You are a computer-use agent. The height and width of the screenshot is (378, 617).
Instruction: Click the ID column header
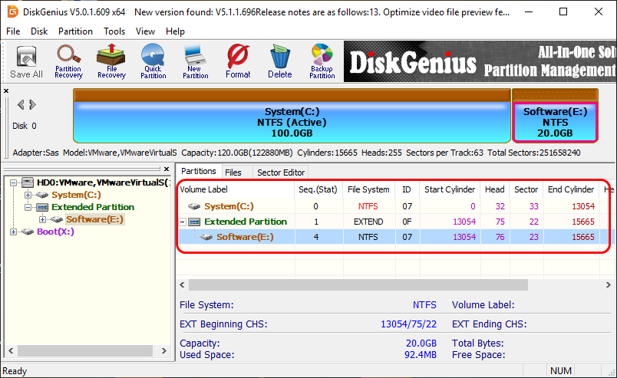[x=407, y=189]
